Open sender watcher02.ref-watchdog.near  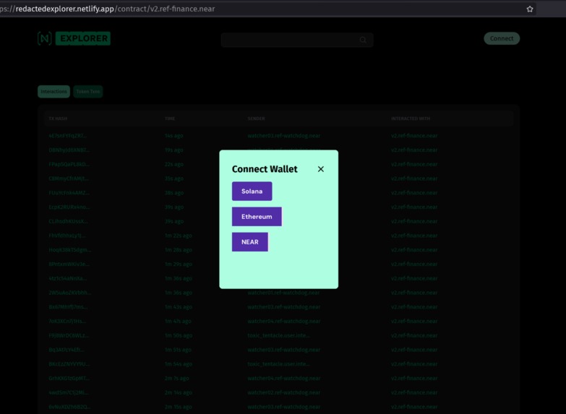pyautogui.click(x=283, y=393)
